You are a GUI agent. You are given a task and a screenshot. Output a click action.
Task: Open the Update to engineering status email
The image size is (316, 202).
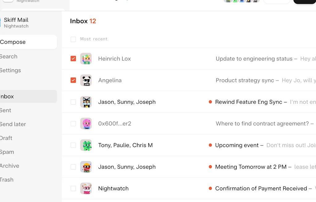point(254,59)
